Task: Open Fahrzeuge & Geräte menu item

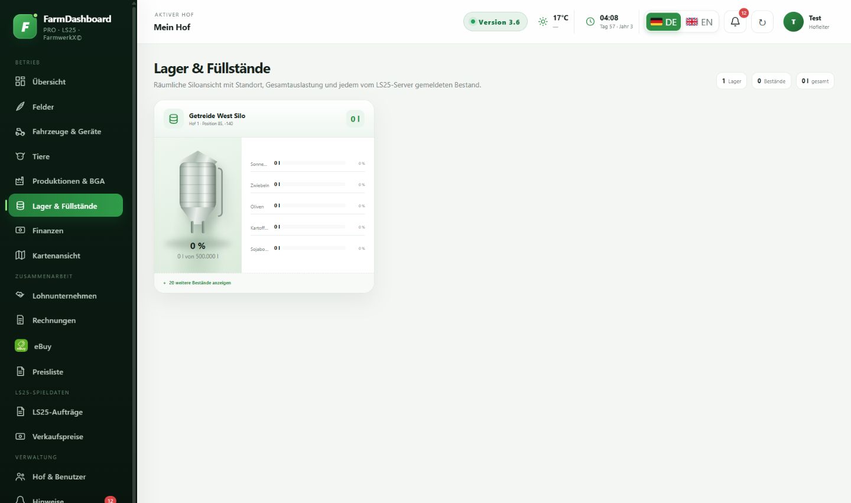Action: (66, 132)
